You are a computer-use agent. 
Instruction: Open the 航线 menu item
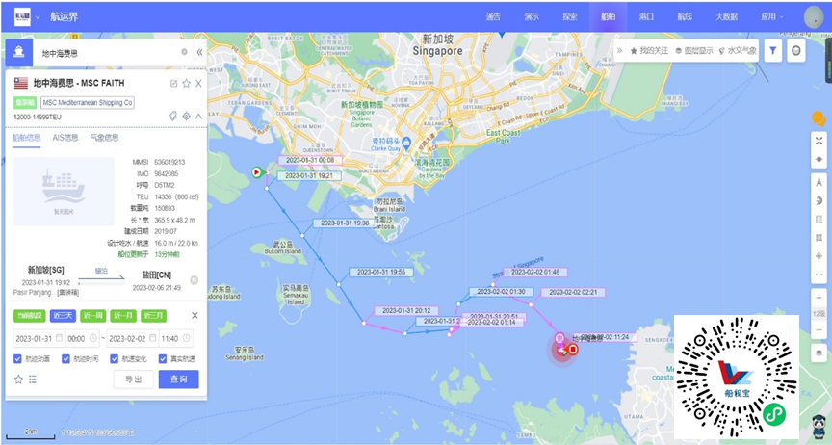coord(685,16)
